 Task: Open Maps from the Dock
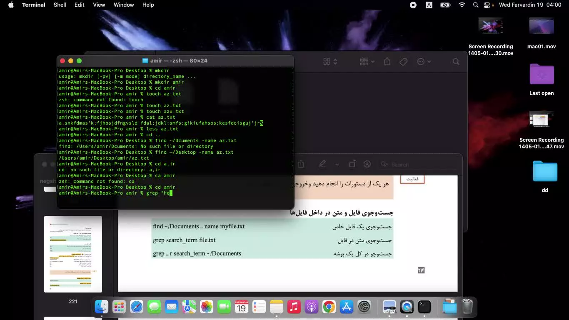[189, 307]
